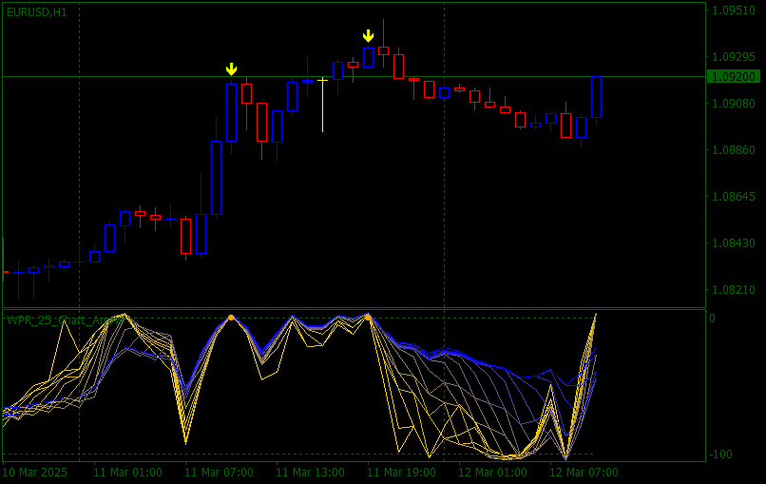Click the 11 Mar 19:00 time label

click(x=402, y=473)
